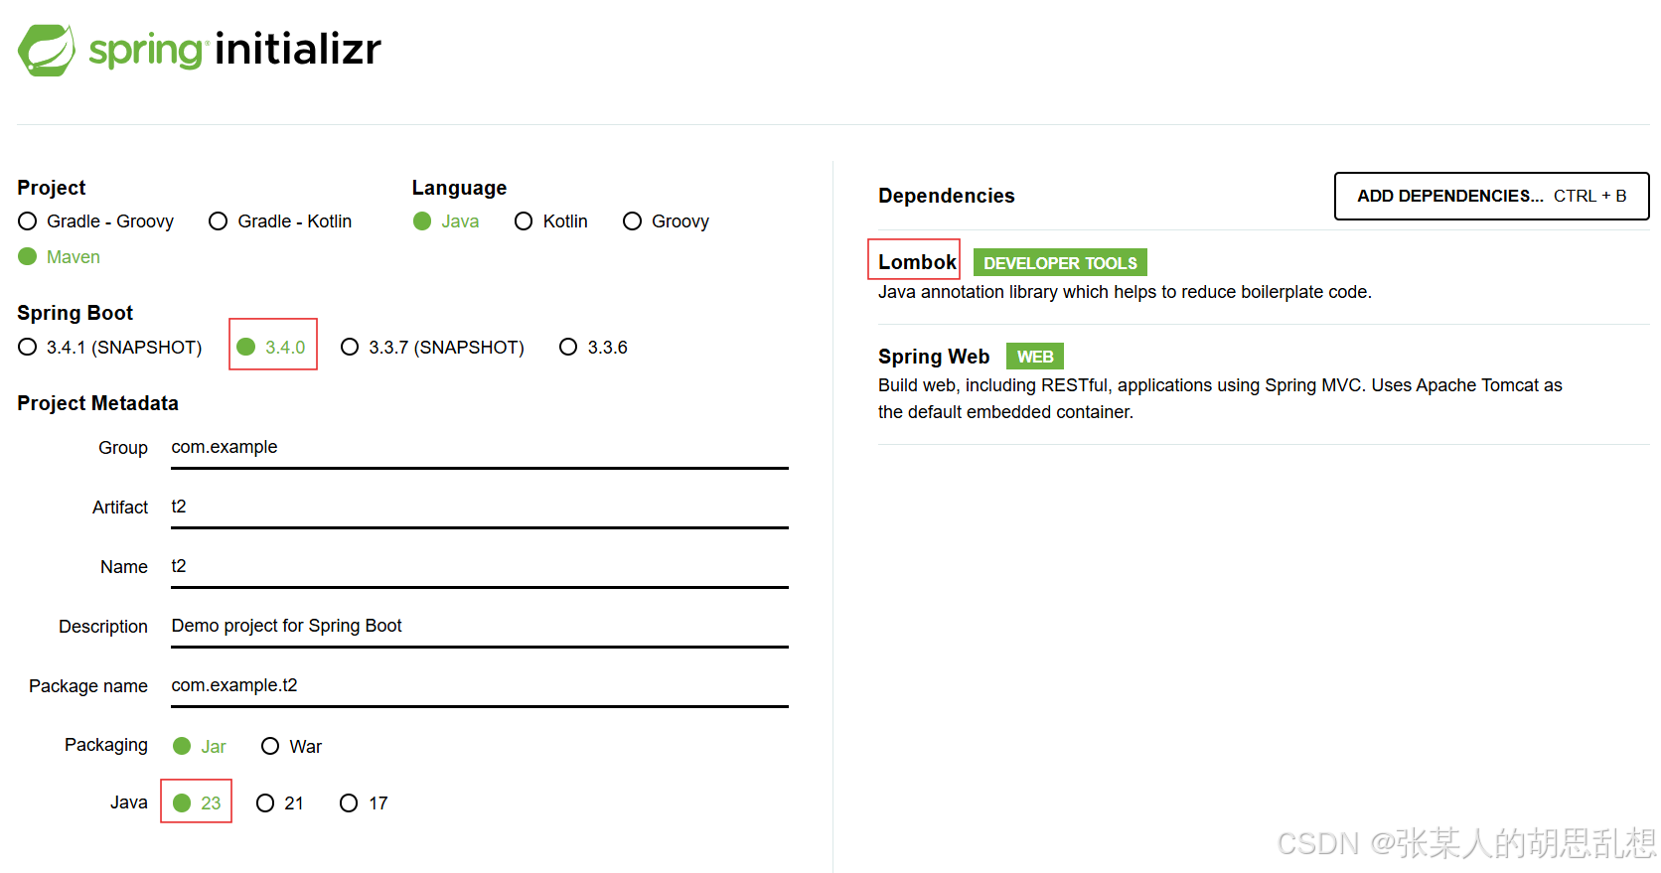Edit the Name field containing t2
The height and width of the screenshot is (873, 1661).
[x=480, y=568]
